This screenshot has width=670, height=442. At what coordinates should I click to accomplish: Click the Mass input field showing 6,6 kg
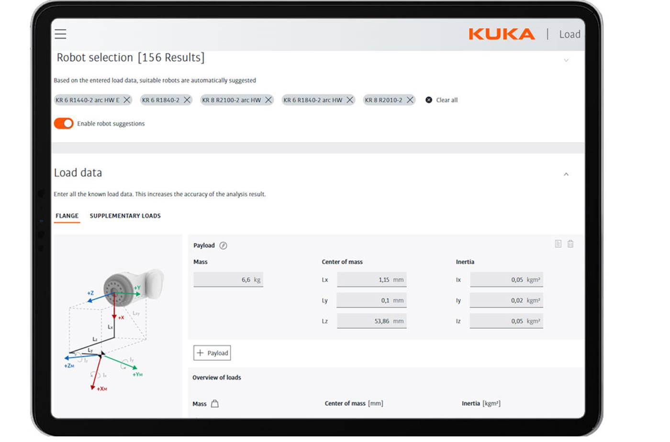228,279
